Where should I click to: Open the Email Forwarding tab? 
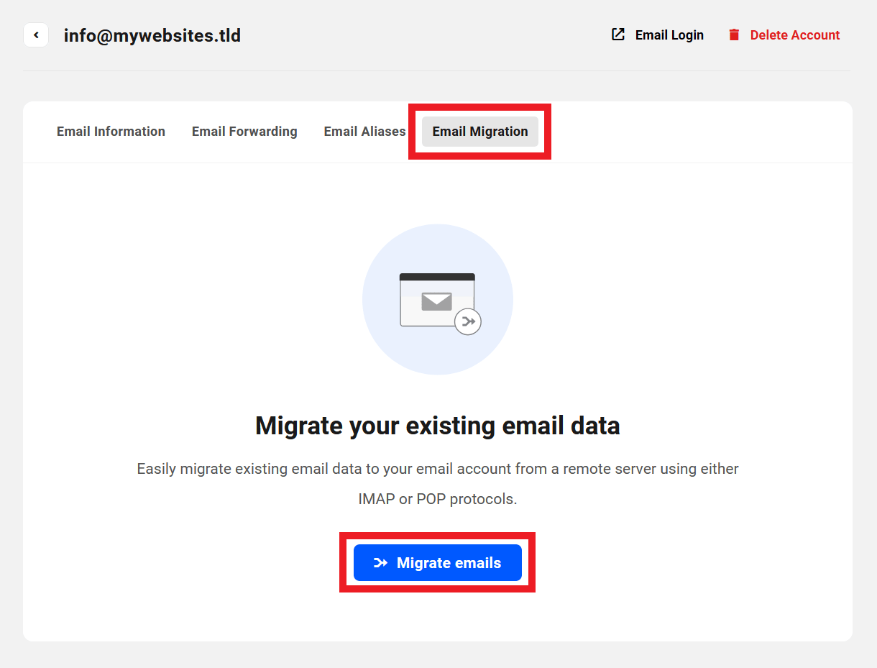[x=244, y=132]
